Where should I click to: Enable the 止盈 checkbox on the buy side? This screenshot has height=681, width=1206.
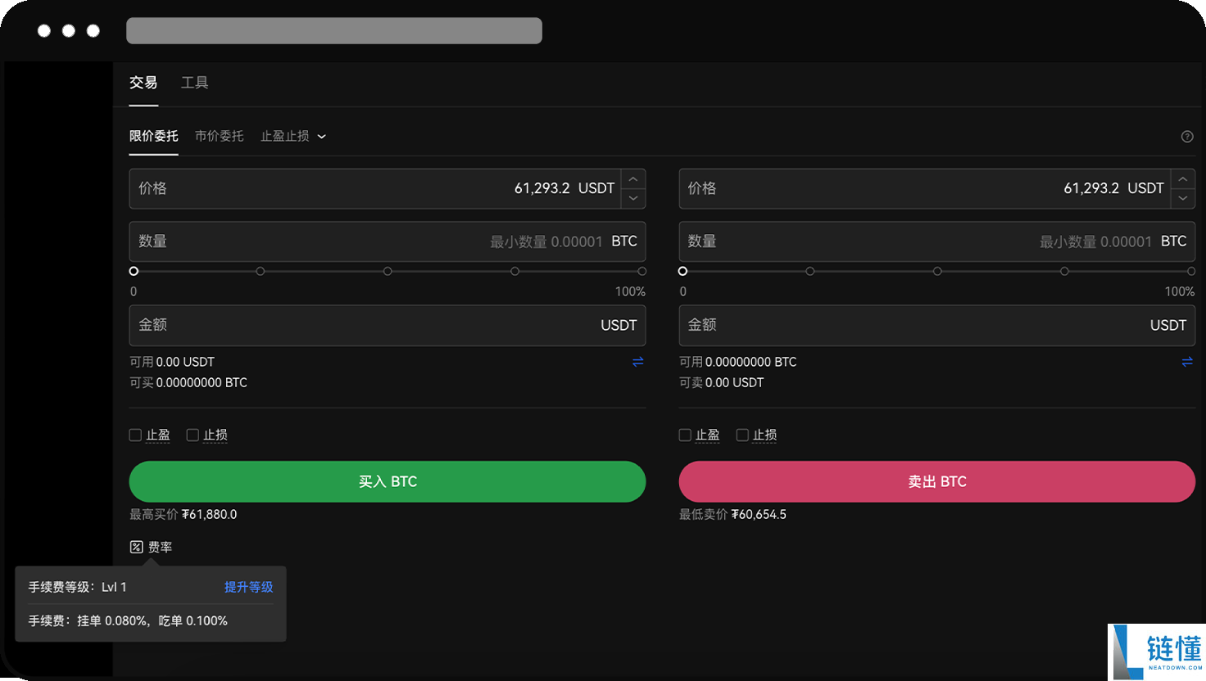(135, 435)
